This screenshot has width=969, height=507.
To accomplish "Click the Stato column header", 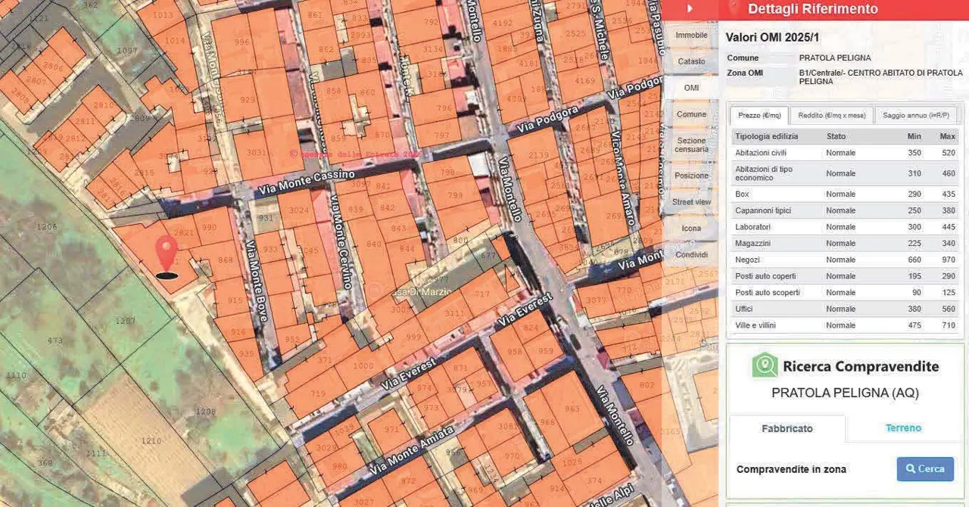I will (x=837, y=136).
